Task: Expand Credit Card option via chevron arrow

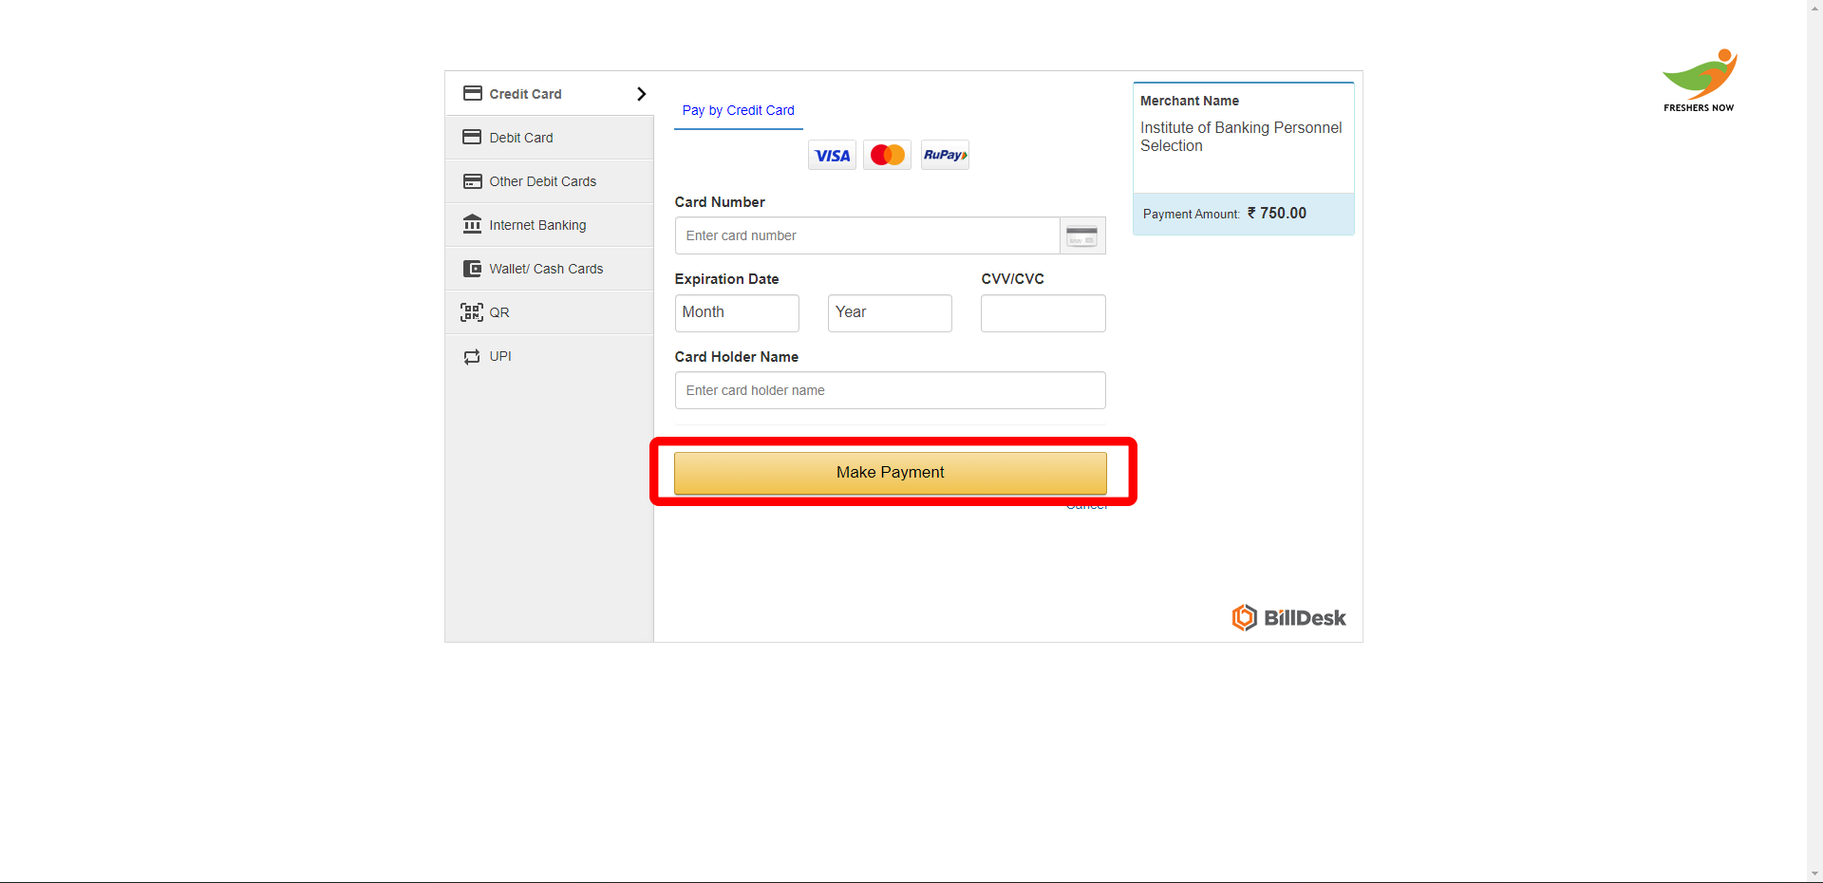Action: coord(641,94)
